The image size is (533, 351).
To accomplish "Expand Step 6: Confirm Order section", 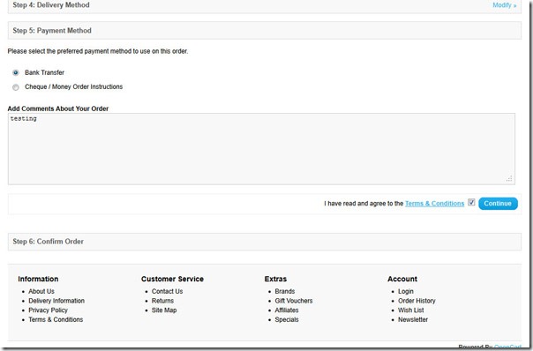I will click(x=265, y=242).
